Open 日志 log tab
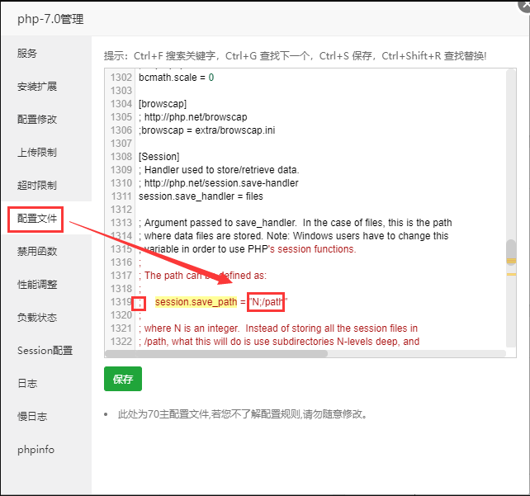 [x=27, y=384]
